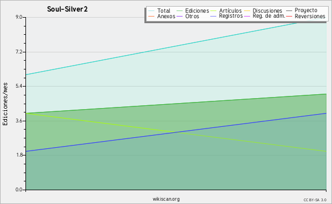Click the 3.6 y-axis value
This screenshot has height=204, width=332.
point(19,121)
